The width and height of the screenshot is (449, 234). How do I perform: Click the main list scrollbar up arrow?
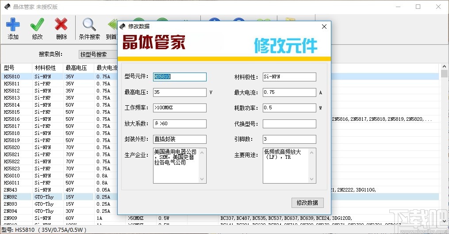444,66
